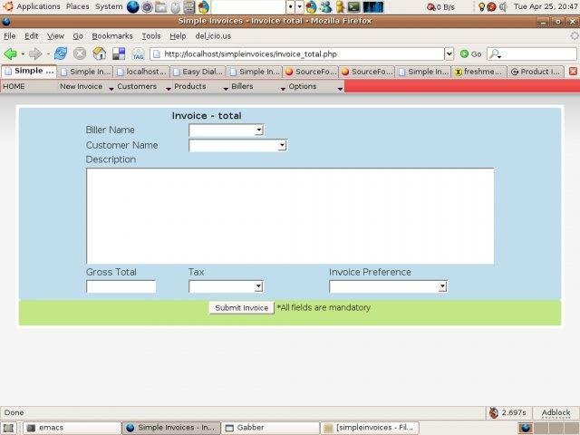Click the MSN butterfly people icon in panel

tap(326, 7)
